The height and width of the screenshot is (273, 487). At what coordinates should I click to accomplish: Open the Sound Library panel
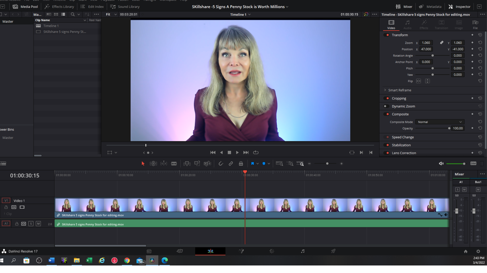125,7
